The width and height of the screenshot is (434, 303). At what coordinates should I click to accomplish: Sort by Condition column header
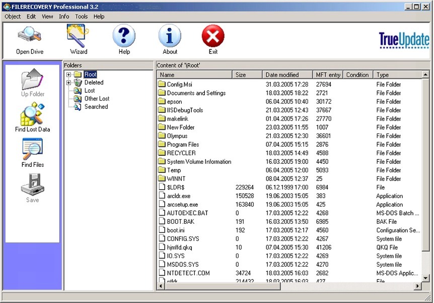tap(358, 75)
